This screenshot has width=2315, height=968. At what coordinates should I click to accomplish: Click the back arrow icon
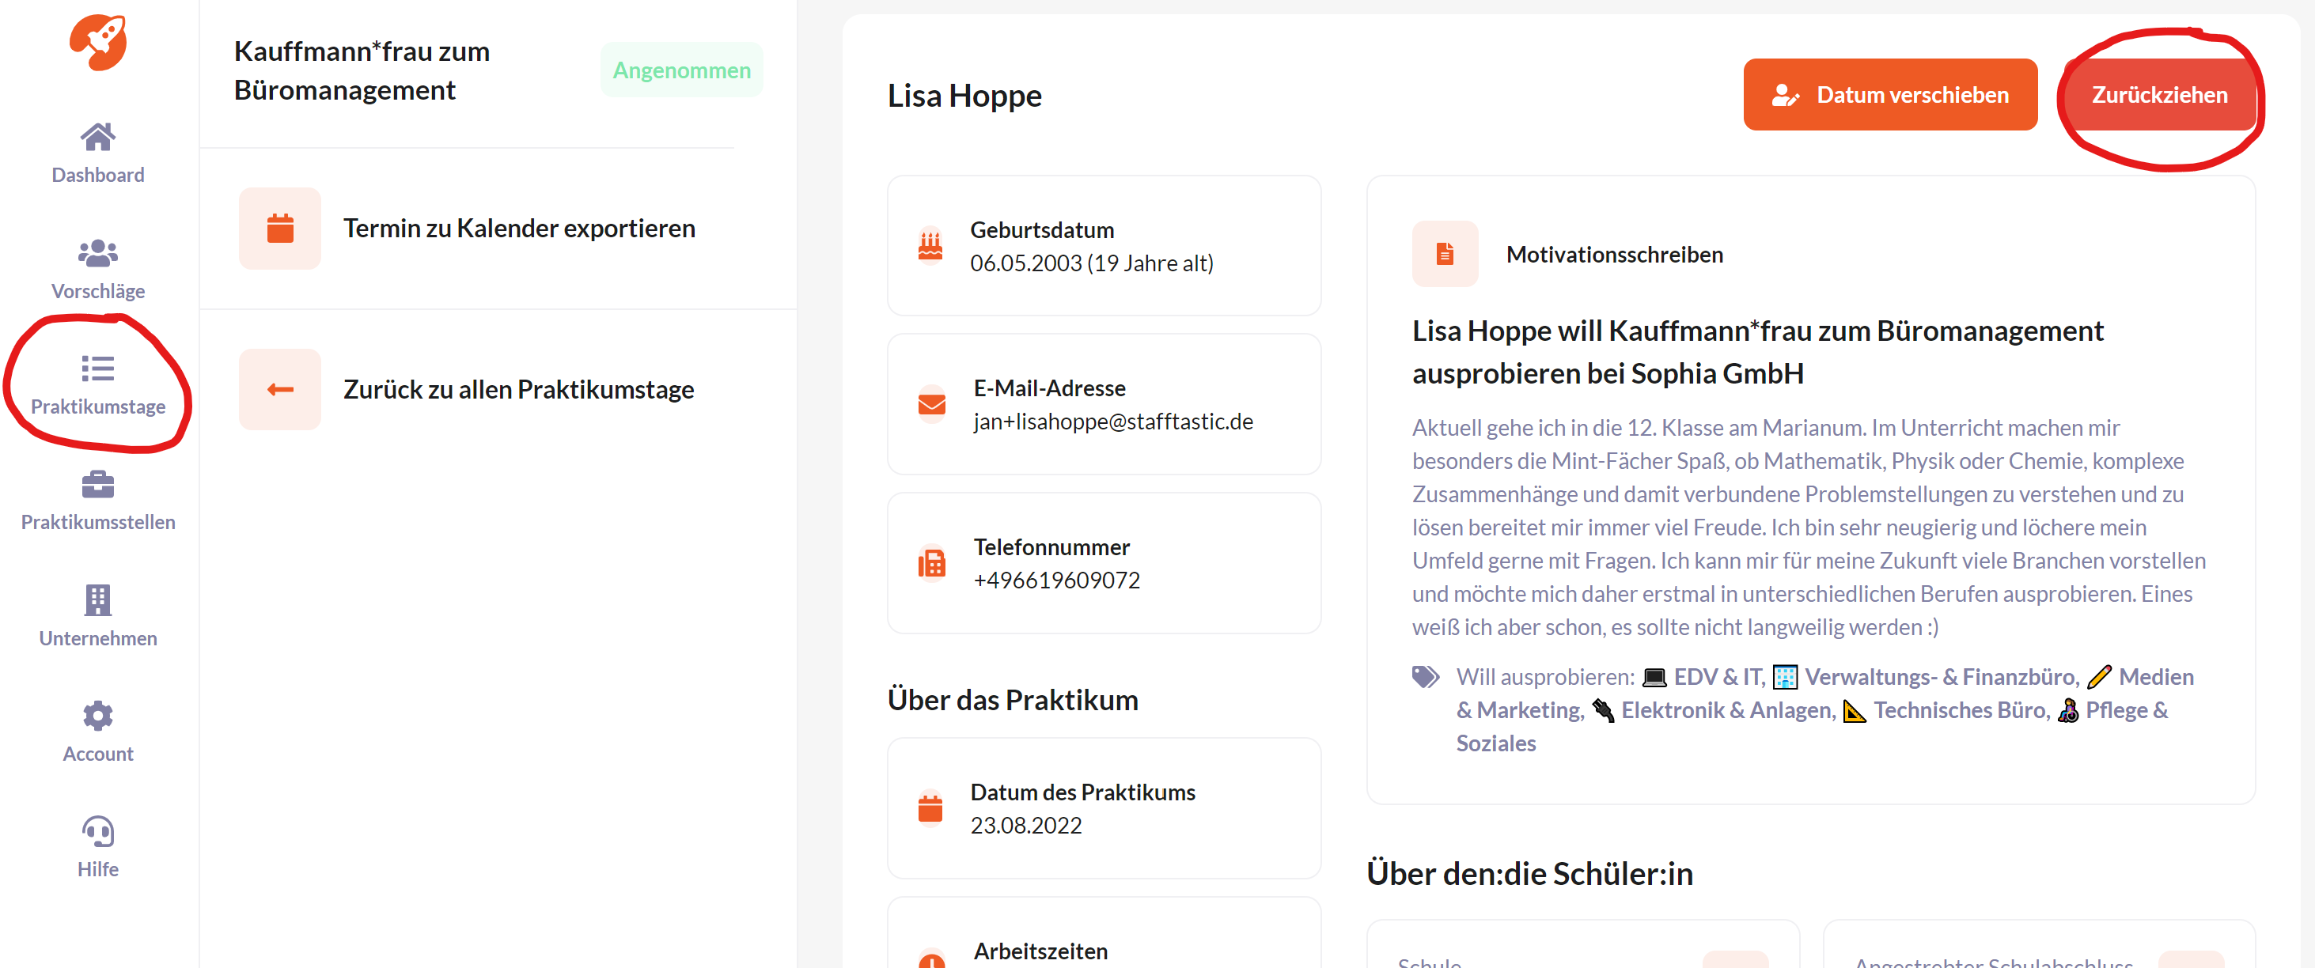[280, 390]
